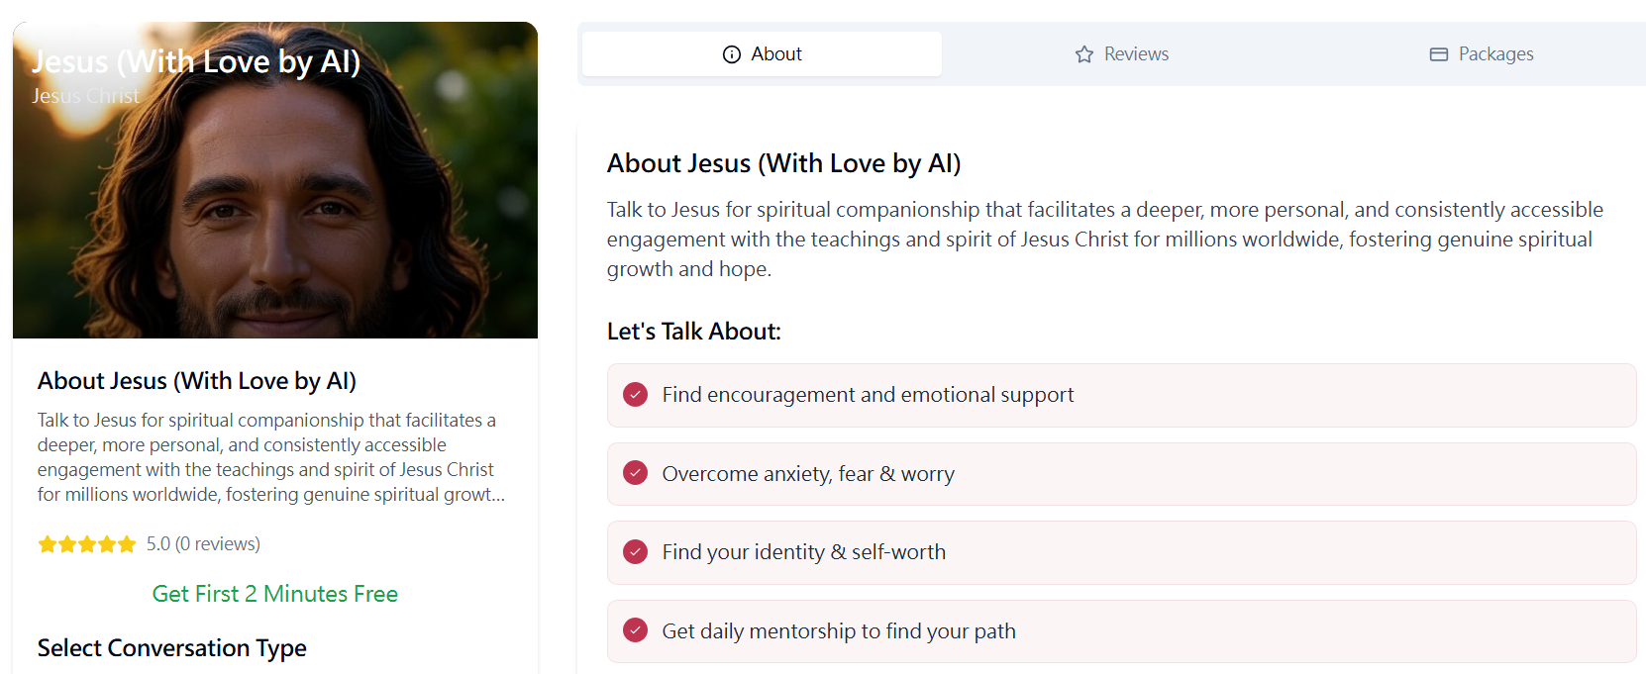Click checkmark icon beside overcome anxiety topic
The height and width of the screenshot is (674, 1646).
click(x=635, y=473)
